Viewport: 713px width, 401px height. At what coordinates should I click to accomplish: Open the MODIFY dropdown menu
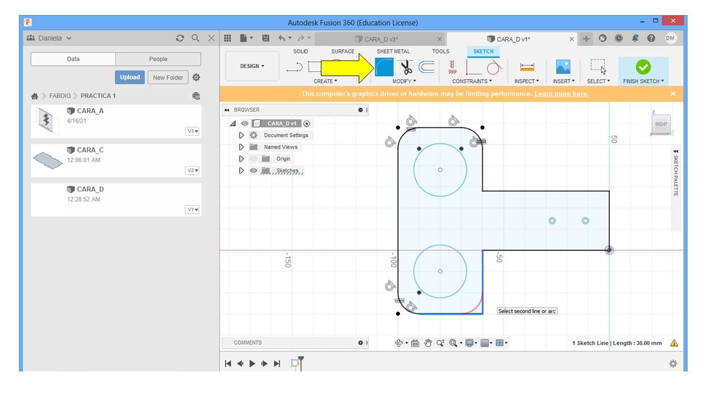(x=404, y=81)
